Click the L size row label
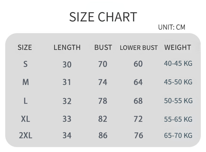This screenshot has width=206, height=152. click(x=26, y=101)
